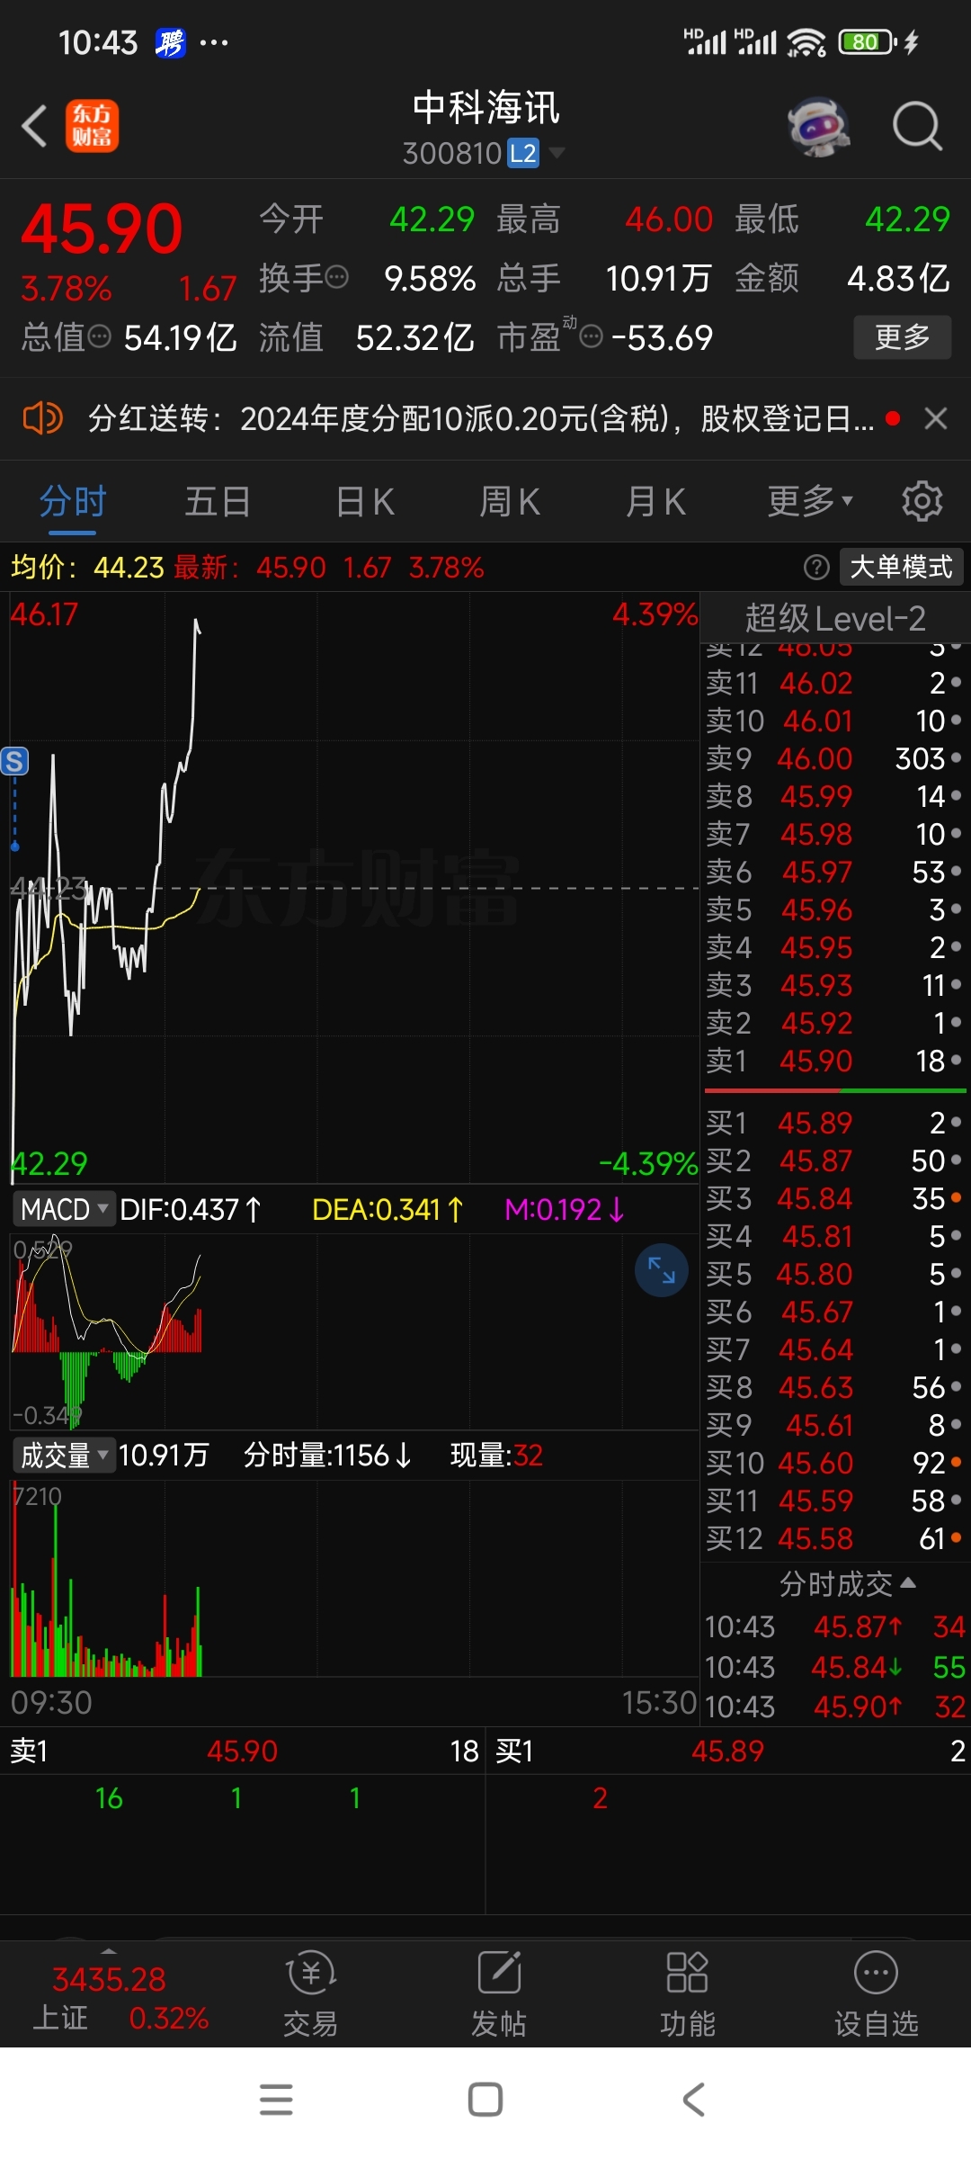Toggle 大单模式 large order mode
Viewport: 971px width, 2159px height.
click(x=901, y=567)
